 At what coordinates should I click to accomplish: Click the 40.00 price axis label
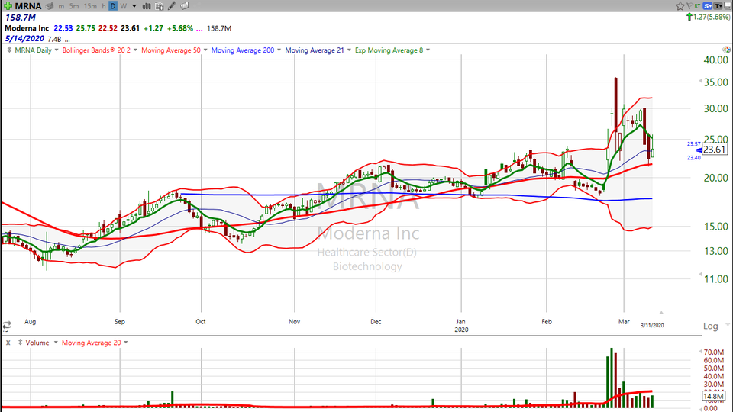point(716,60)
